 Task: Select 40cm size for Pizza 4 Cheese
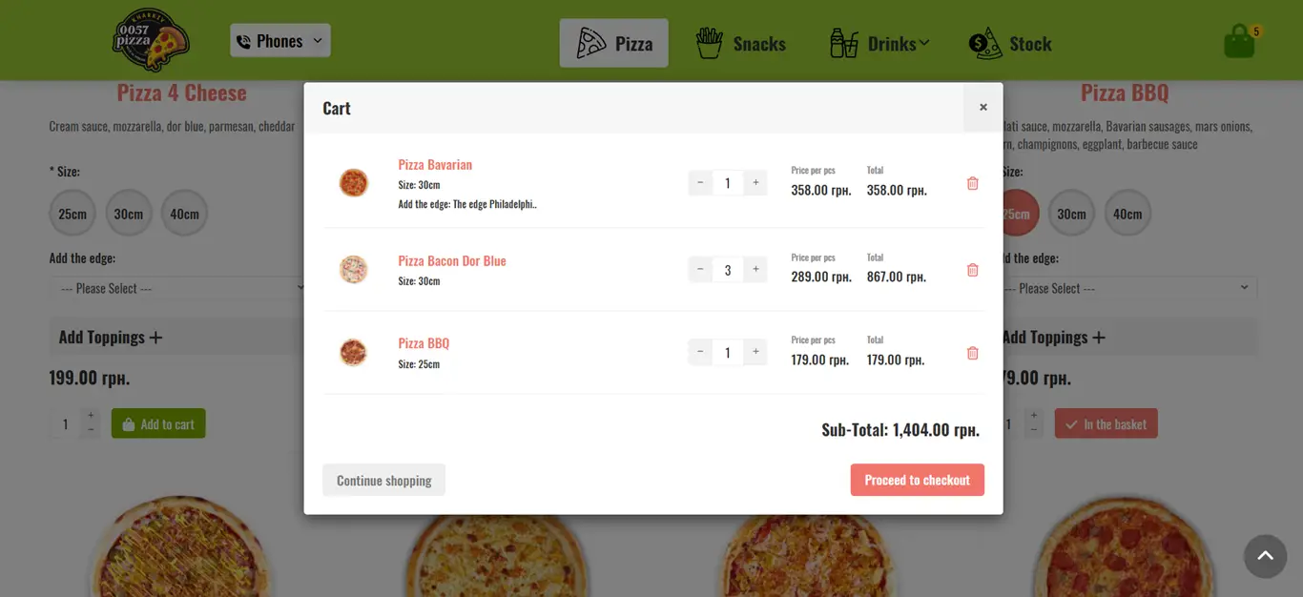click(184, 214)
